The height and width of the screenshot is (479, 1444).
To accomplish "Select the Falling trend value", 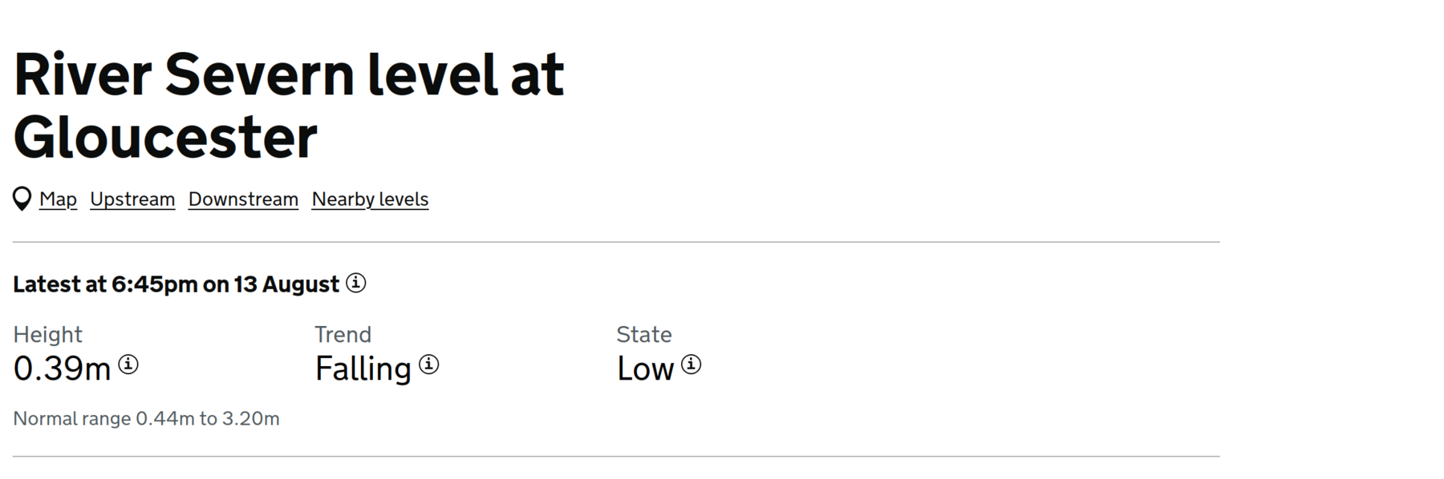I will (363, 368).
